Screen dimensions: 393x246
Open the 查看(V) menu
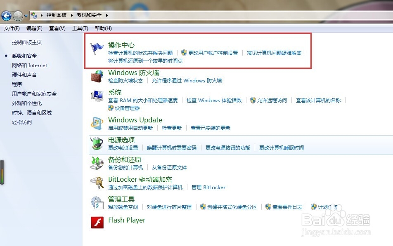coord(57,28)
